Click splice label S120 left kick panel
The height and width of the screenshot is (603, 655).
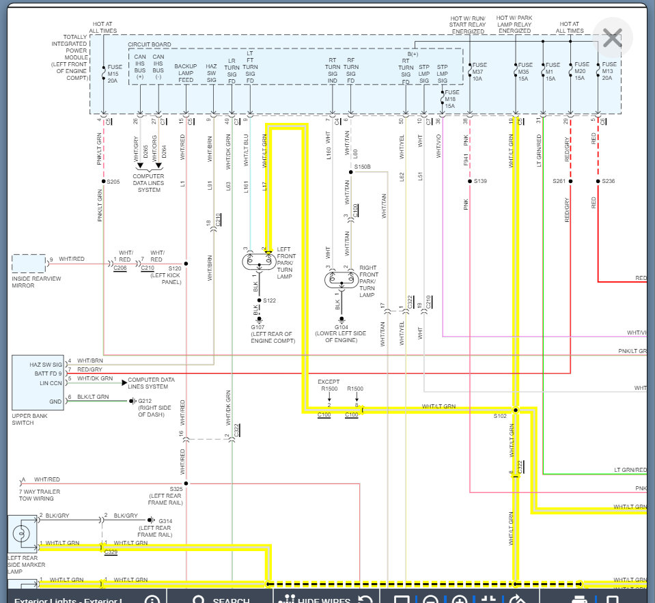[175, 268]
